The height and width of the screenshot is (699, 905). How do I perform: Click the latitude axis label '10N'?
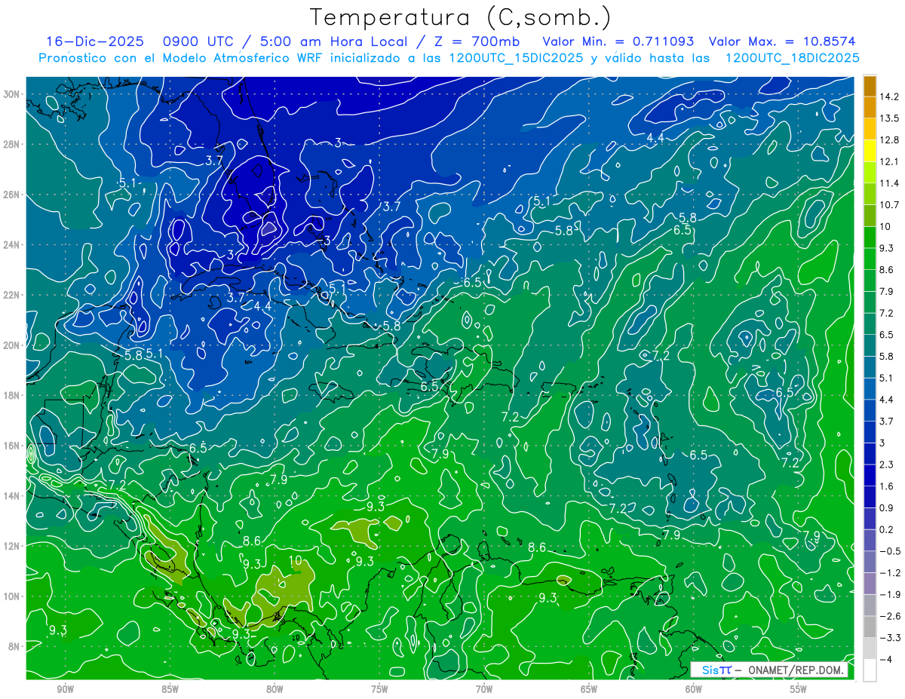pyautogui.click(x=11, y=596)
